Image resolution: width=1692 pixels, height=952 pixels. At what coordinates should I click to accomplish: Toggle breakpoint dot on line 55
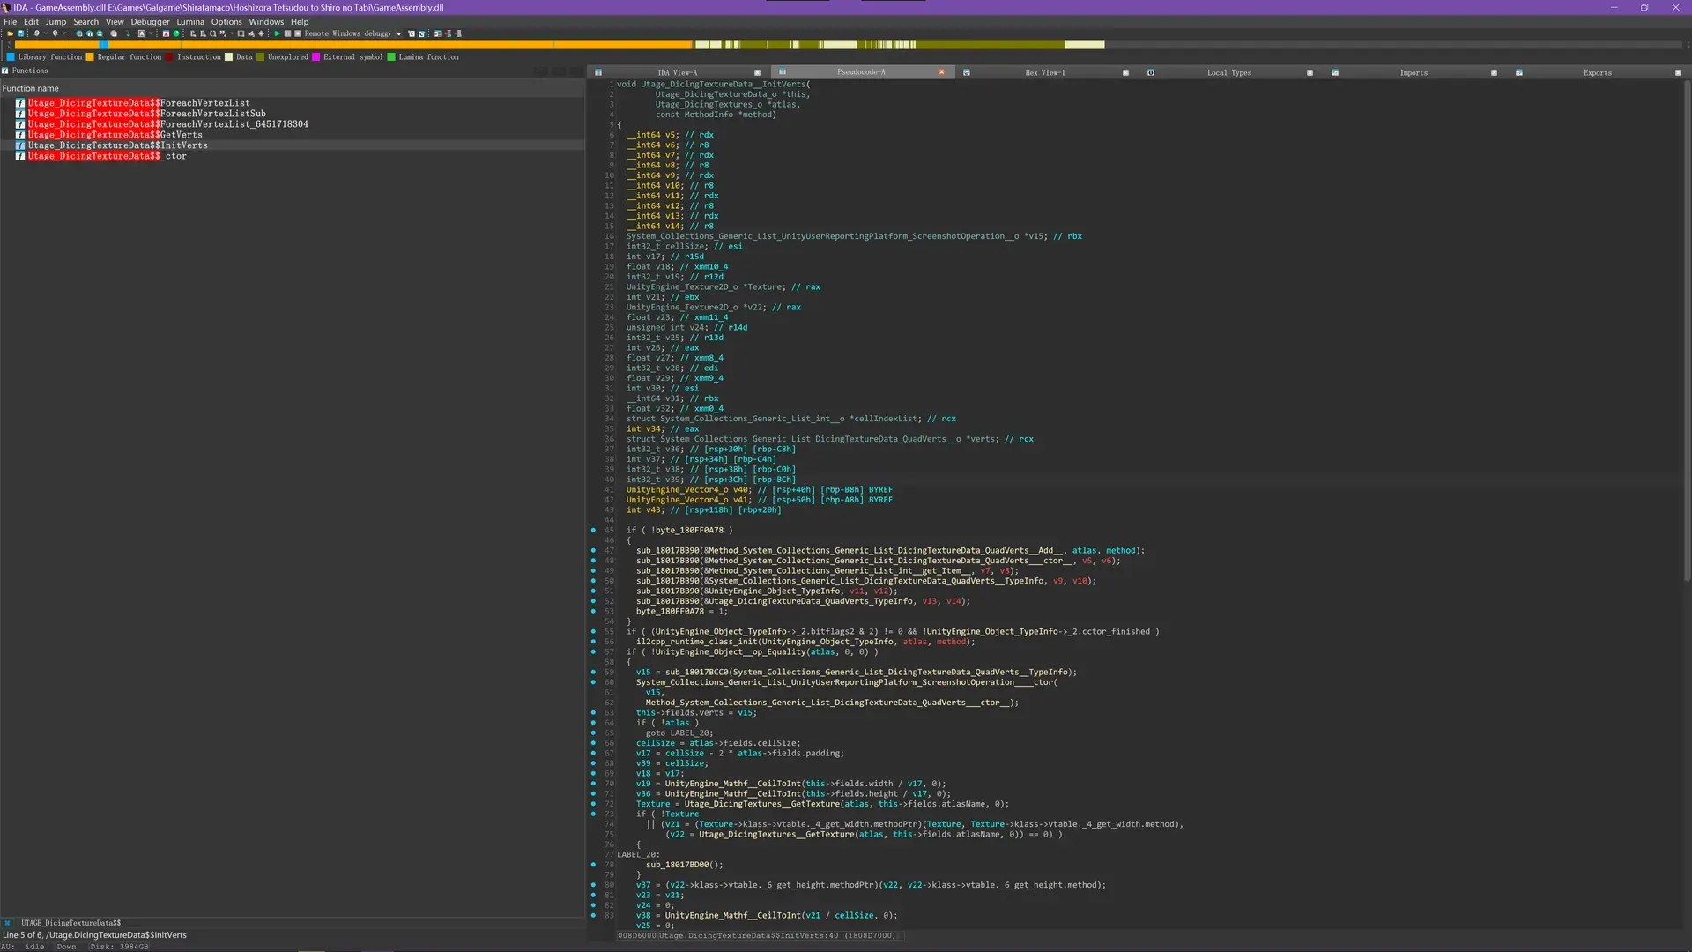(x=593, y=631)
